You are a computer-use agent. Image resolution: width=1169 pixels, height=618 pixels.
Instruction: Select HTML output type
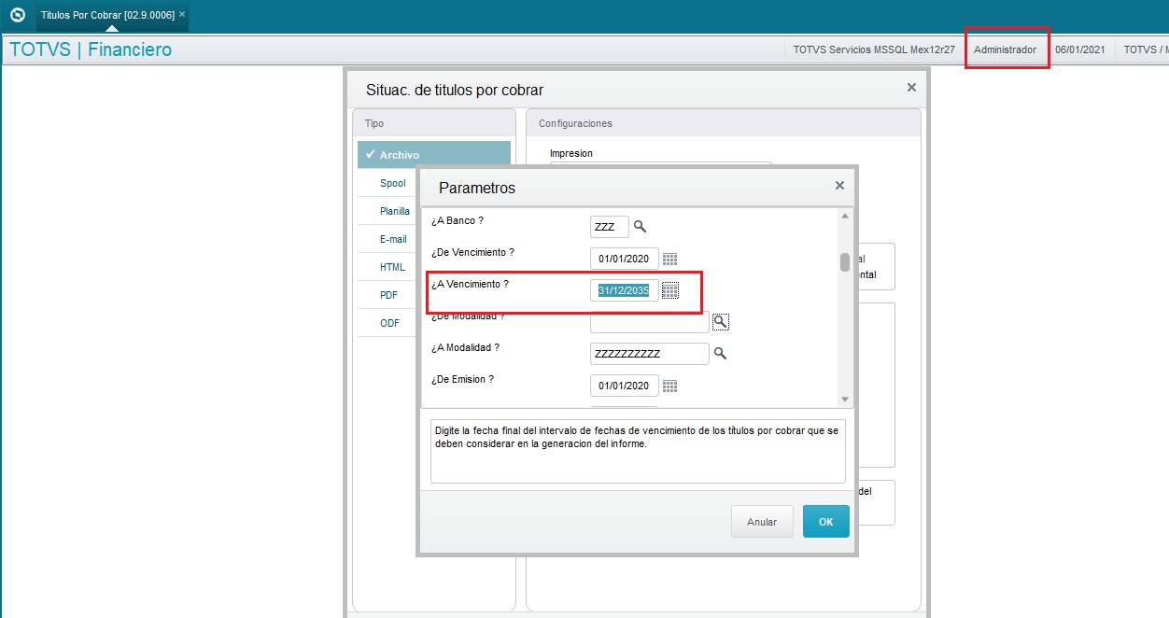pos(392,267)
